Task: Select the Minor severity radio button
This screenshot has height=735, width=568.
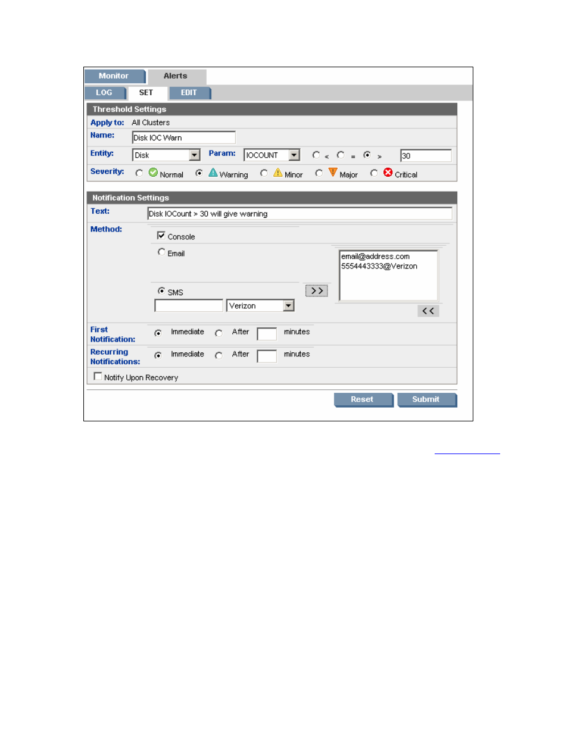Action: [x=264, y=173]
